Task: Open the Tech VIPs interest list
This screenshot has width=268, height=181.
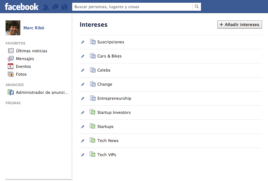Action: pyautogui.click(x=107, y=155)
